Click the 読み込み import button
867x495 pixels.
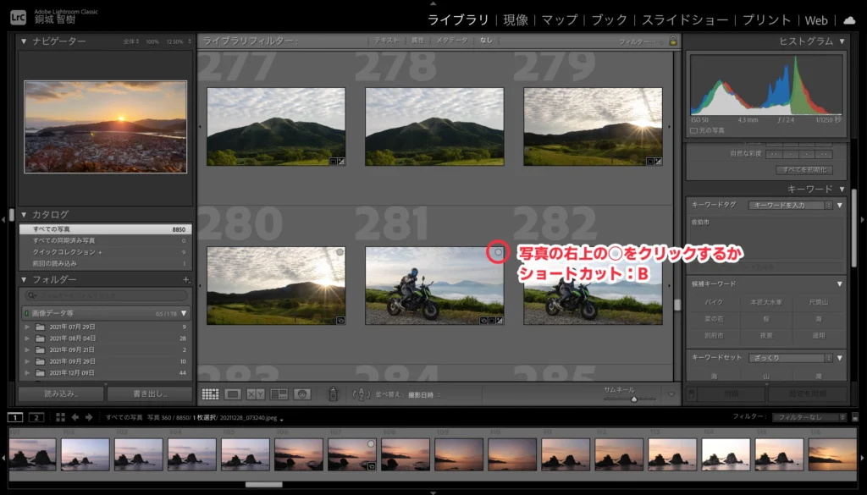tap(61, 393)
